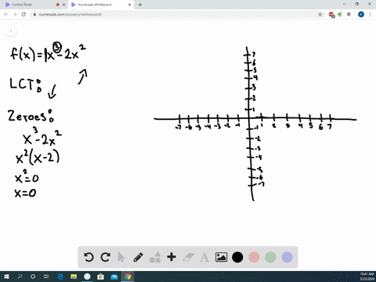Select the pencil drawing tool

138,257
